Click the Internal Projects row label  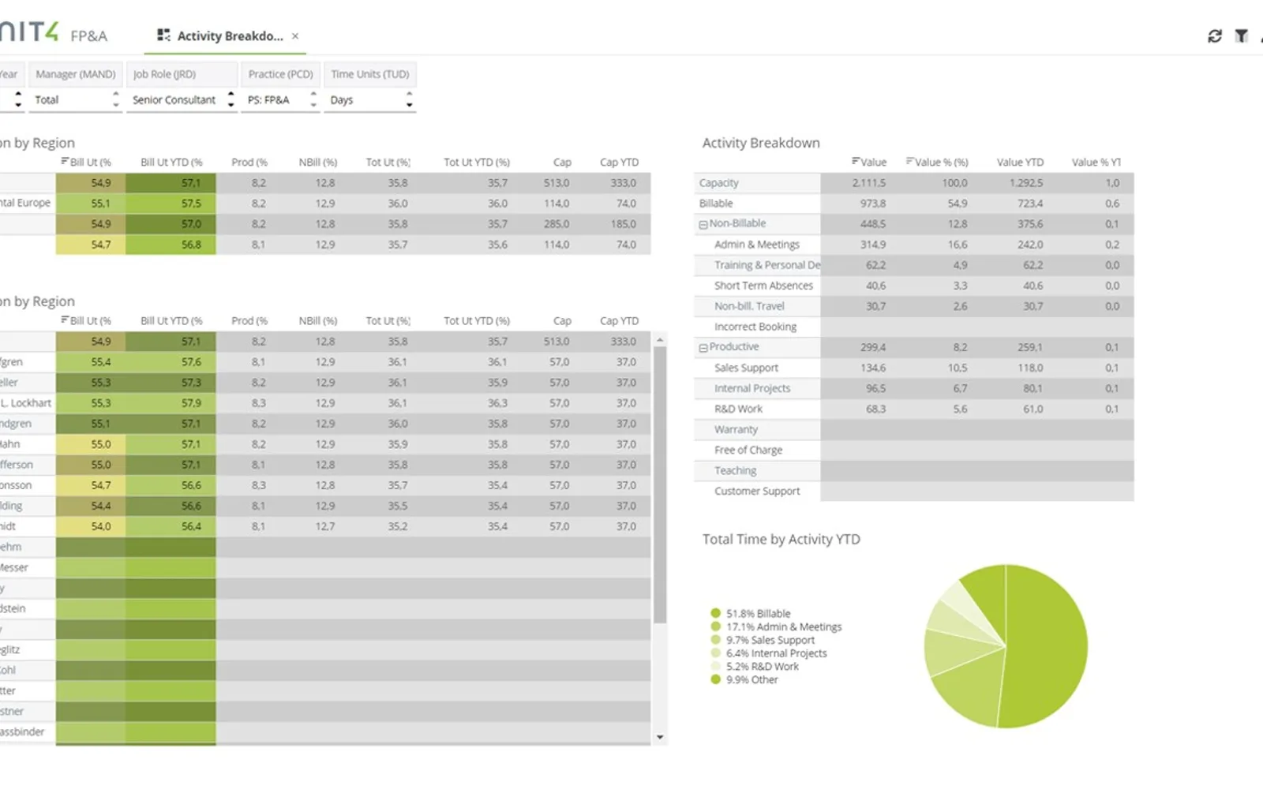(x=752, y=388)
